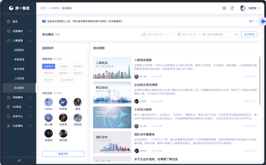Open the 转正培训 course thumbnail
Screen dimensions: 266x165
pyautogui.click(x=112, y=93)
